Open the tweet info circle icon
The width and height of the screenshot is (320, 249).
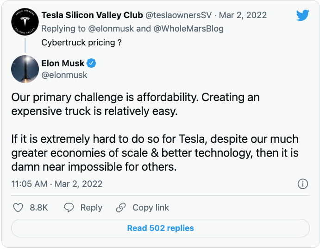pyautogui.click(x=302, y=184)
